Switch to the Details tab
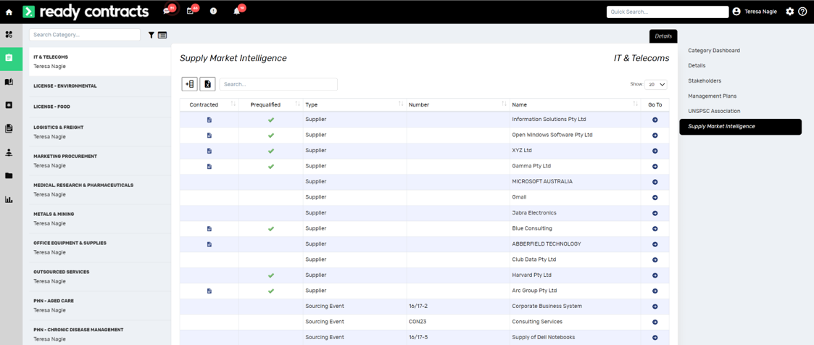 coord(663,36)
